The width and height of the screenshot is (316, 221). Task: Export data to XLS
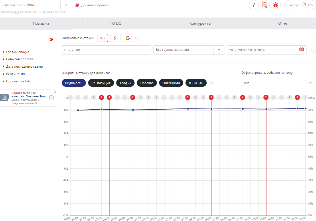tap(300, 5)
